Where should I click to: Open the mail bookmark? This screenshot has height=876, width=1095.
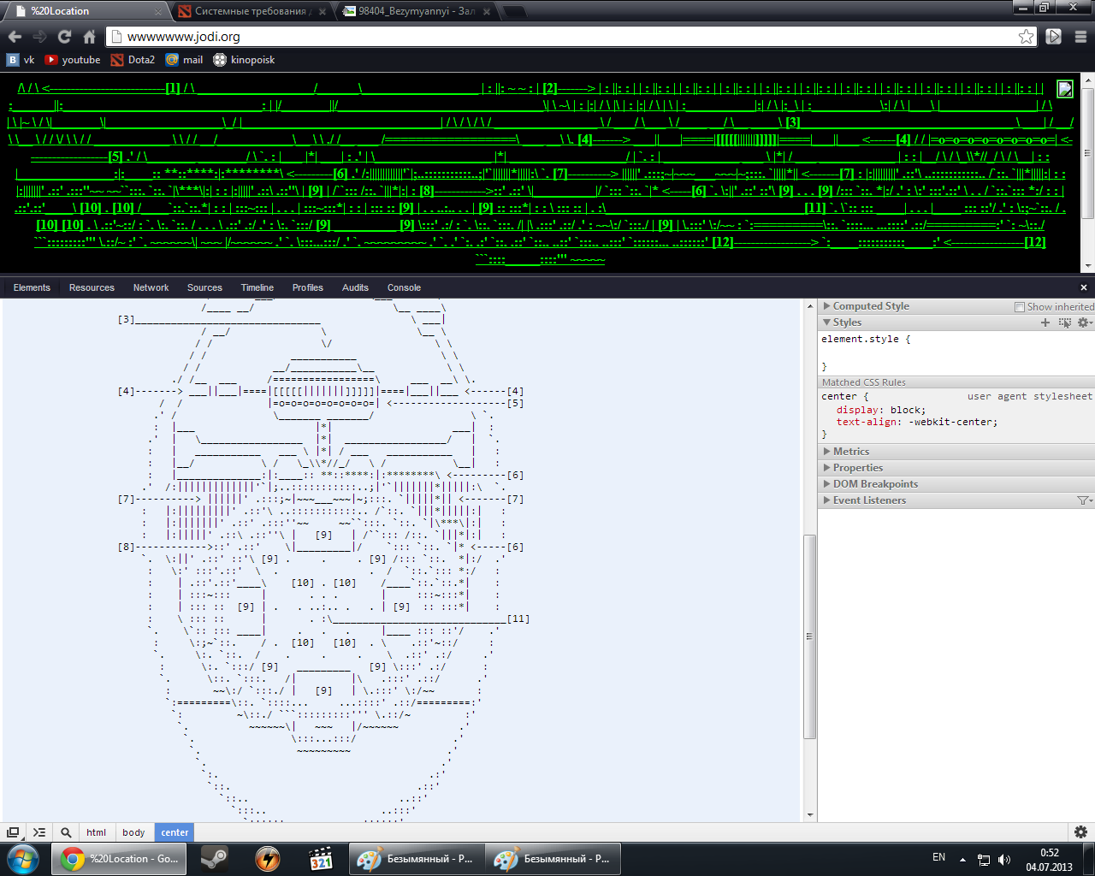184,60
